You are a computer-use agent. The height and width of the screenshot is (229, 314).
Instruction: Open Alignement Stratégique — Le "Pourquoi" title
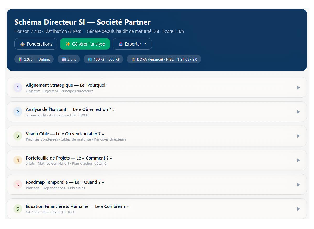67,85
